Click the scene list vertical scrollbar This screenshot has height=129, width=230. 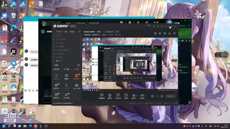(x=81, y=45)
